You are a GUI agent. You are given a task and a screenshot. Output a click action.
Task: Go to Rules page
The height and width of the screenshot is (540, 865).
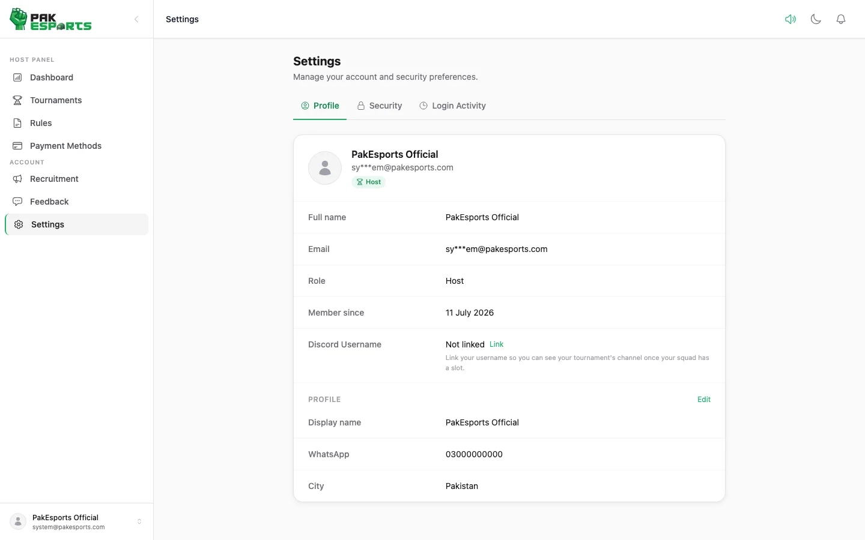[x=76, y=123]
